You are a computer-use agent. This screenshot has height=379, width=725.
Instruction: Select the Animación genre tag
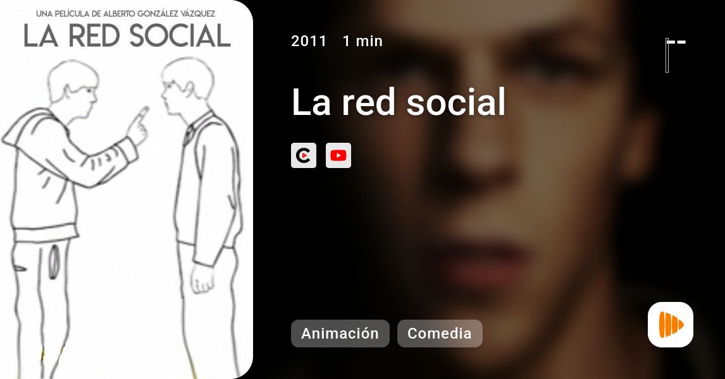click(340, 334)
